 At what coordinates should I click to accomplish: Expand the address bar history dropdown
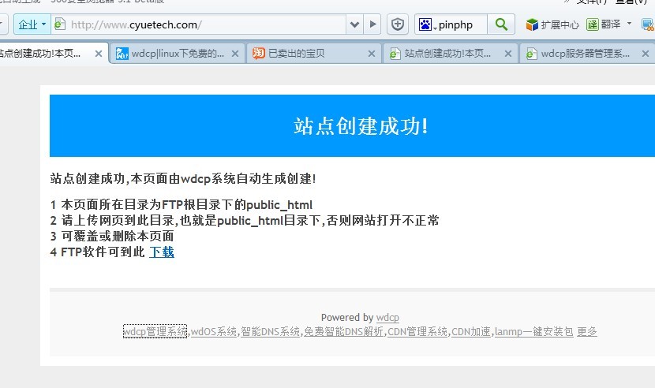354,24
